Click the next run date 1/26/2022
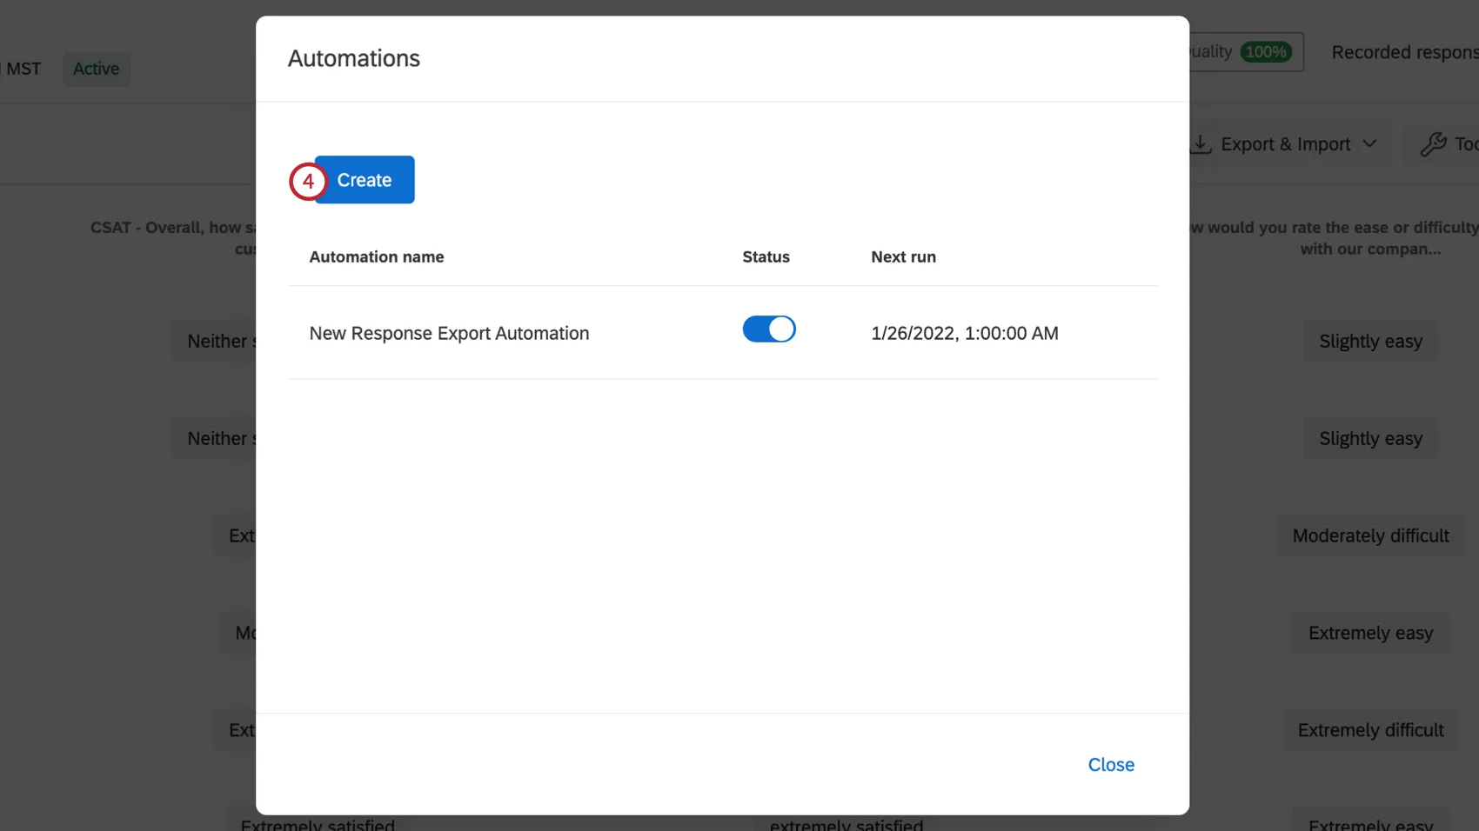 (965, 333)
